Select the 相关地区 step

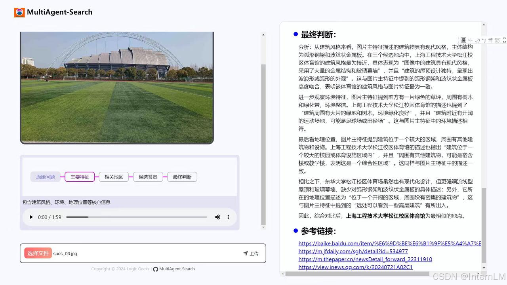(x=114, y=177)
